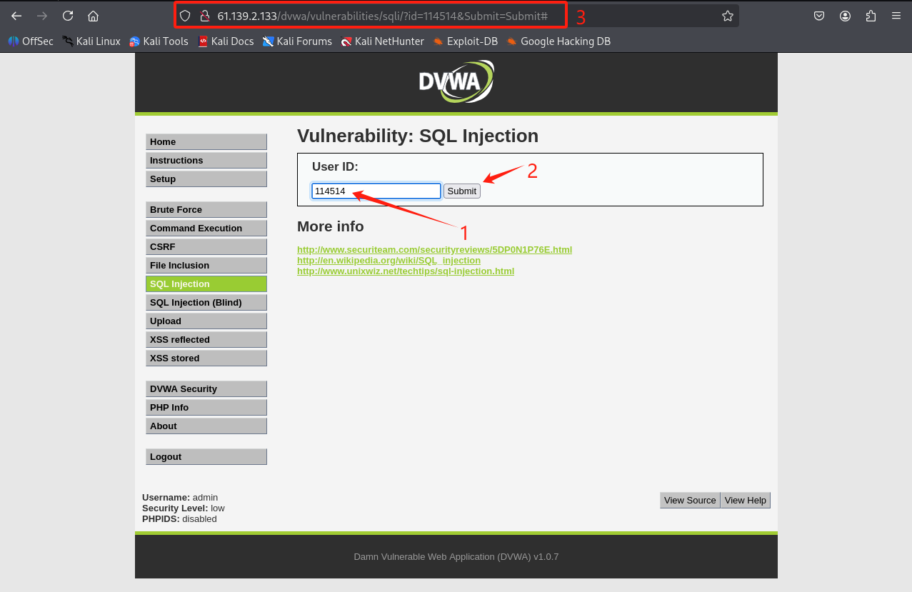Open the Home menu item

tap(206, 141)
